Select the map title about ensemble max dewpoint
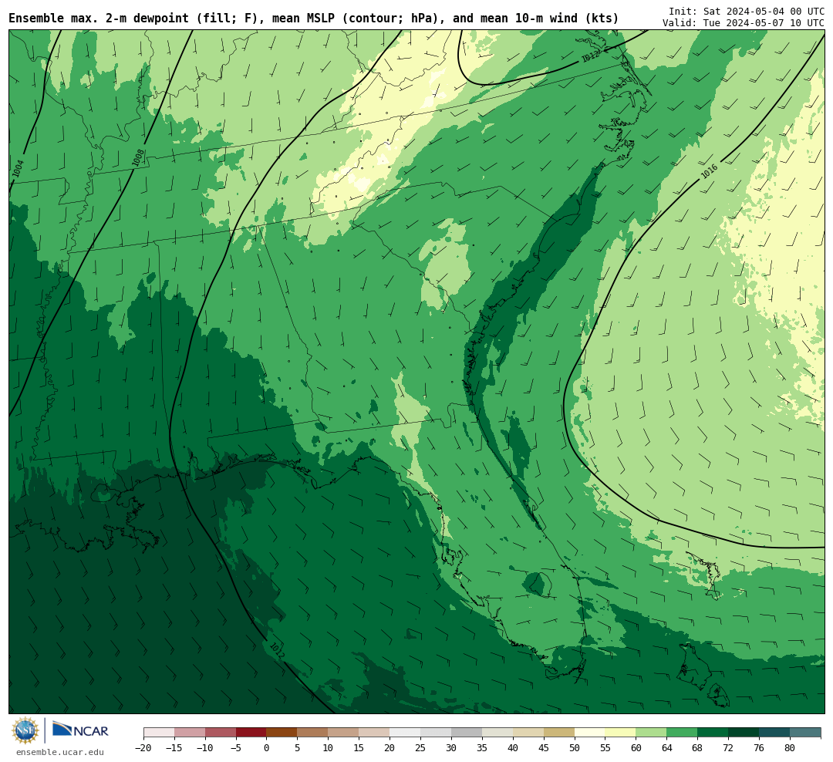The width and height of the screenshot is (833, 762). (x=313, y=19)
